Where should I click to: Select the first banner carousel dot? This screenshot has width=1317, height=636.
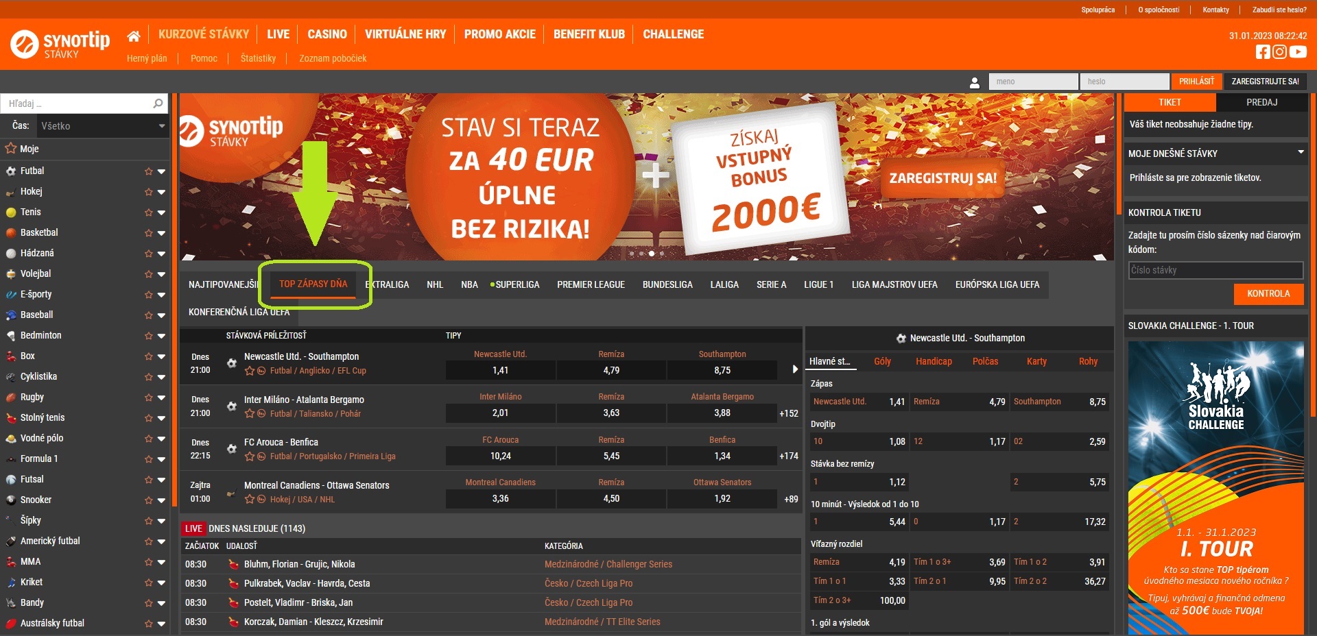pos(632,254)
